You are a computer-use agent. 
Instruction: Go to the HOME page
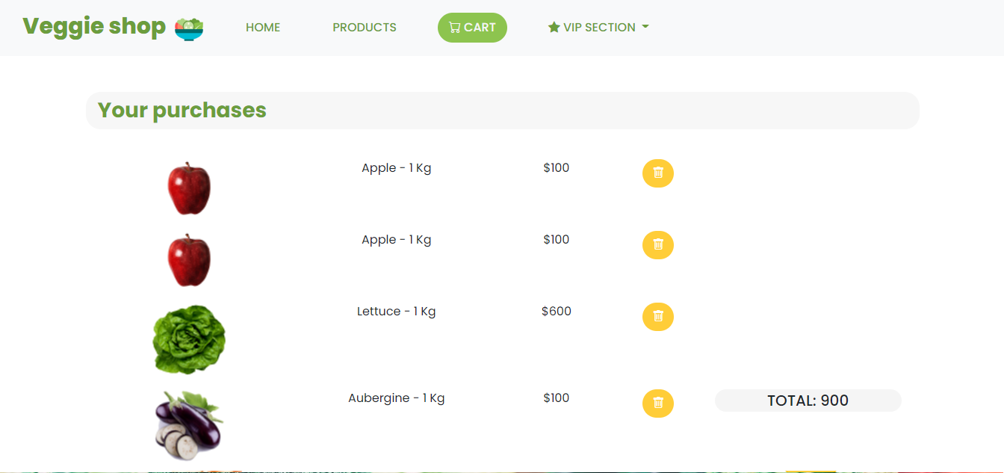(x=263, y=28)
